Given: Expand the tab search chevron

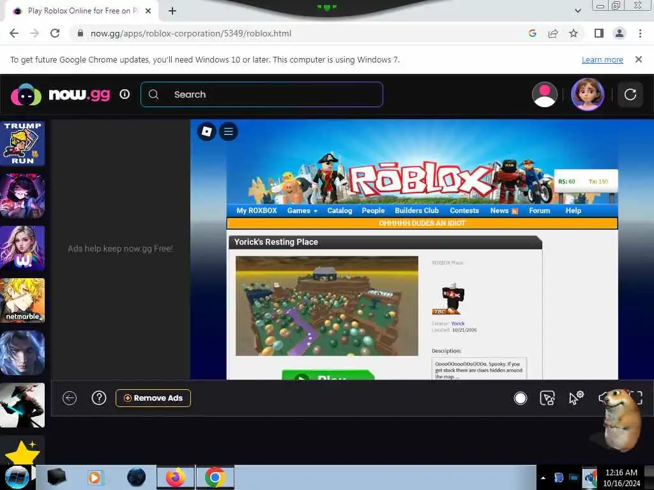Looking at the screenshot, I should click(577, 11).
